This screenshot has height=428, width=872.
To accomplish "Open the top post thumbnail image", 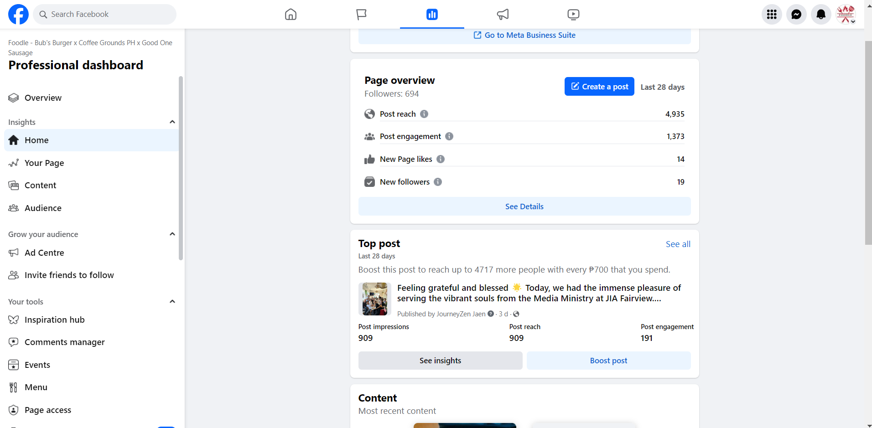I will tap(375, 299).
